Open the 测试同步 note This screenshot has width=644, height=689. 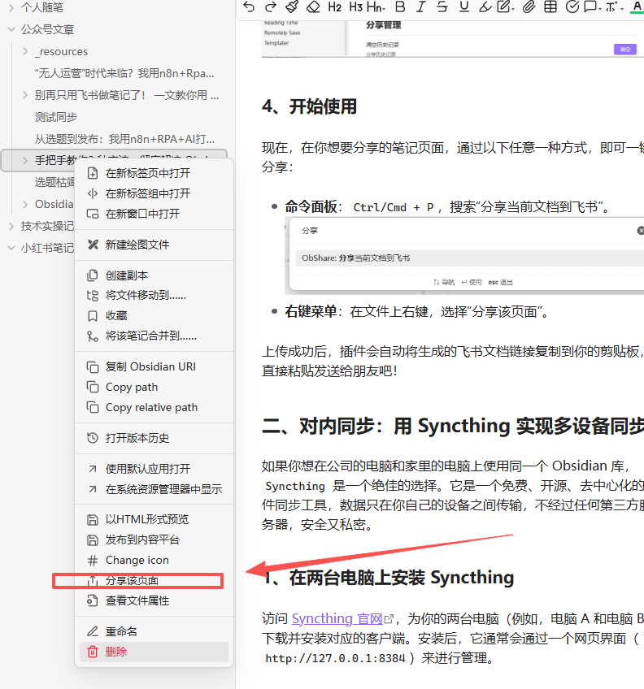tap(56, 117)
